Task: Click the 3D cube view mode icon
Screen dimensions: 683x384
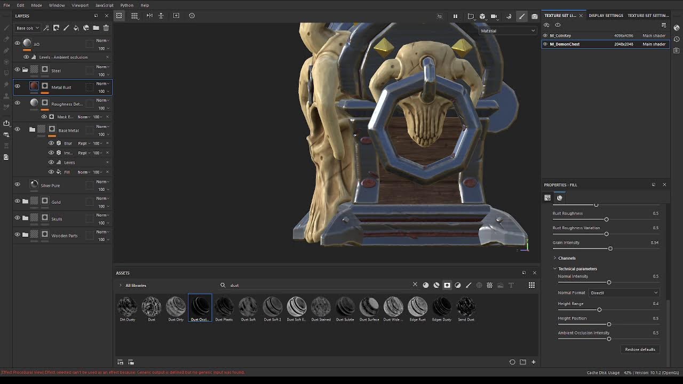Action: 482,16
